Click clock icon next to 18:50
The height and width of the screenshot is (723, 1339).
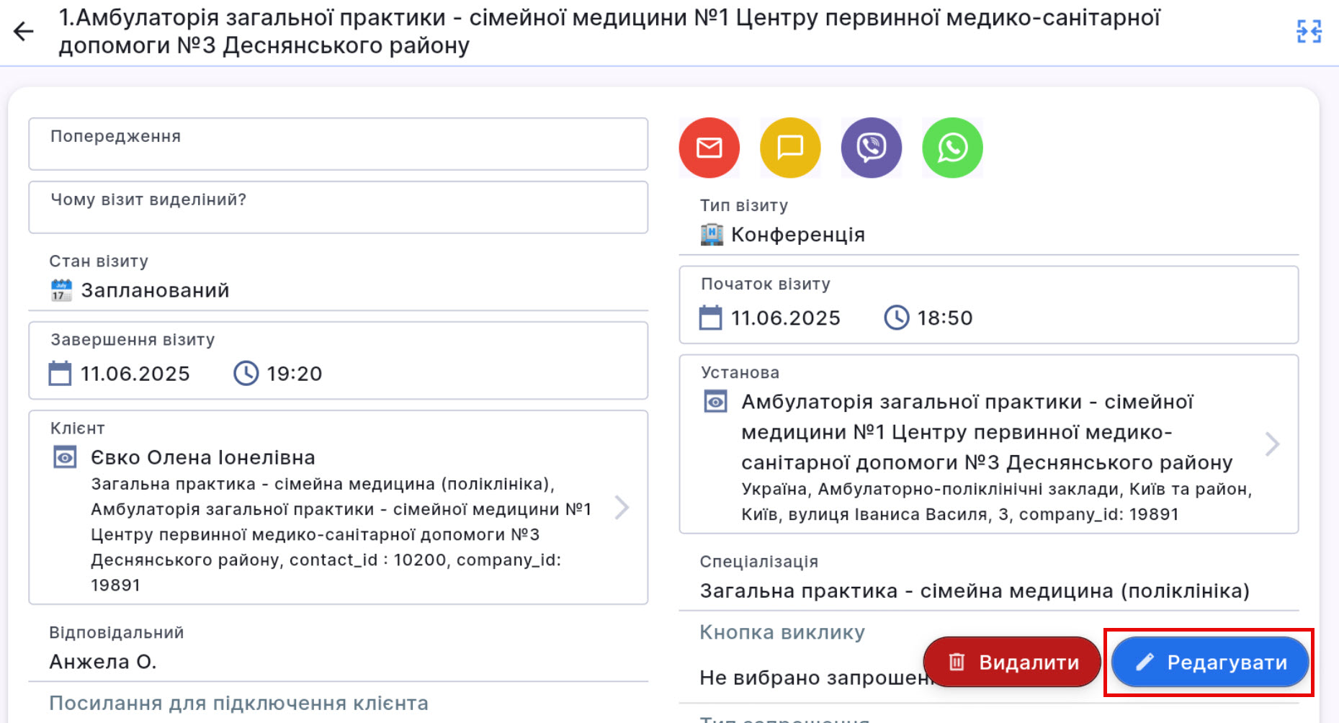(896, 318)
